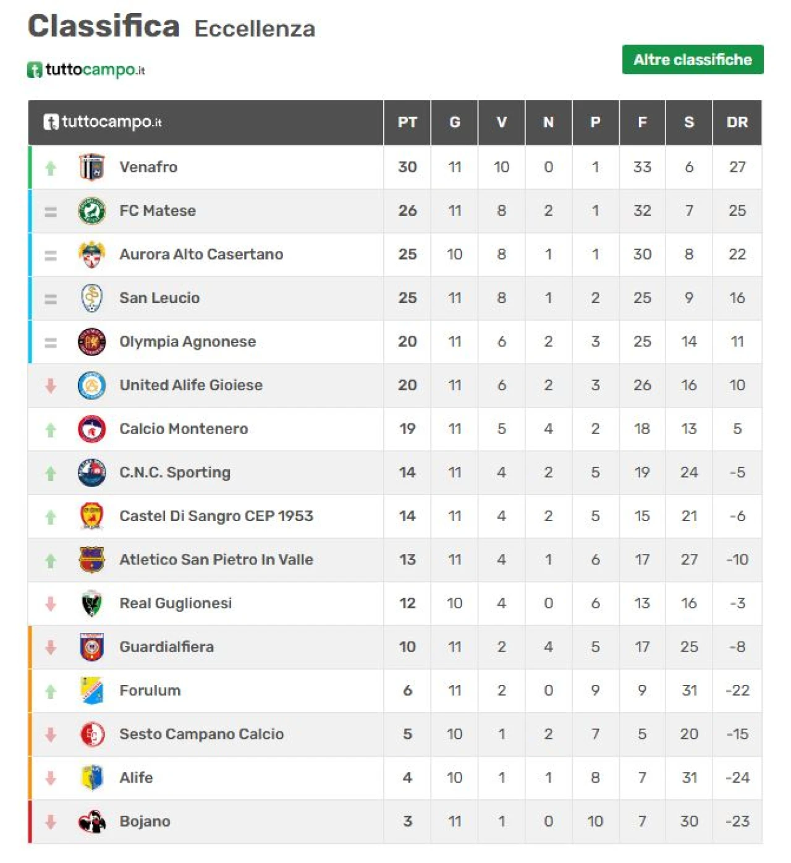Open the Real Guglionesi team link
This screenshot has width=791, height=863.
pos(176,603)
